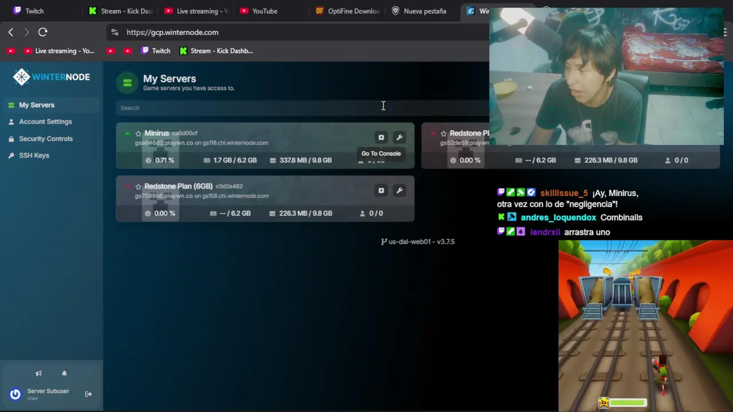Viewport: 733px width, 412px height.
Task: Open site information icon beside the URL
Action: pyautogui.click(x=115, y=32)
